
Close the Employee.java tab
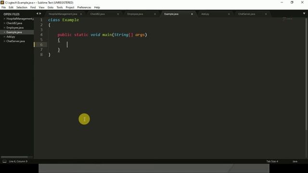click(155, 14)
